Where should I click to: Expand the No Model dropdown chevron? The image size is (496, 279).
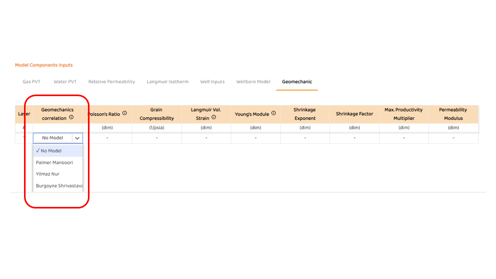(x=77, y=138)
